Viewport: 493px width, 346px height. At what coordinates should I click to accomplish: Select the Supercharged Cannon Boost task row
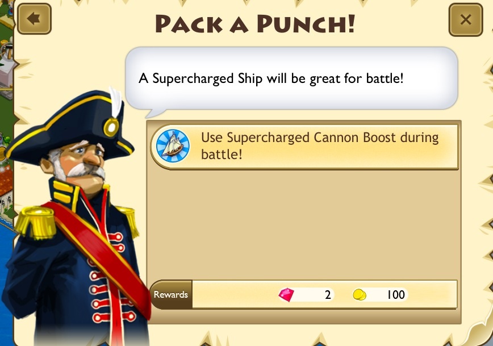[304, 147]
